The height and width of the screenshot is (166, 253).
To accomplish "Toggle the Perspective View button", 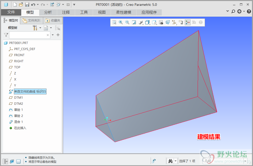I will click(167, 23).
